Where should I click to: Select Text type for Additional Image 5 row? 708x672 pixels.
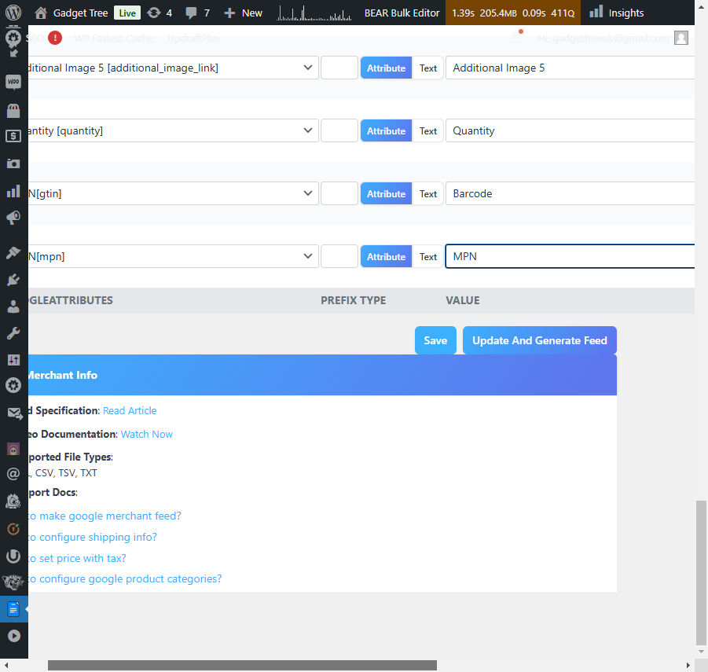(x=428, y=68)
